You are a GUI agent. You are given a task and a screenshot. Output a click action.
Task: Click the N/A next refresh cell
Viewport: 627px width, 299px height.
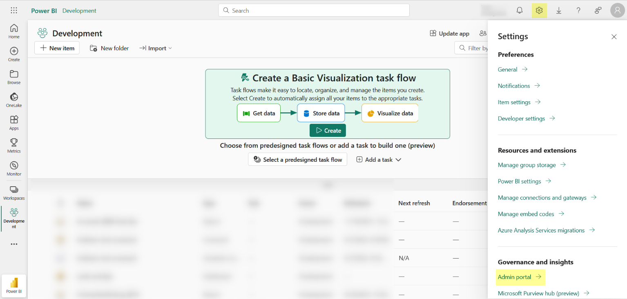click(404, 258)
